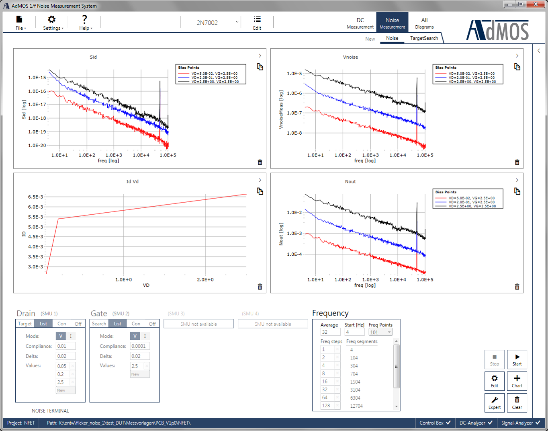Select the Noise sub-tab

pyautogui.click(x=392, y=38)
